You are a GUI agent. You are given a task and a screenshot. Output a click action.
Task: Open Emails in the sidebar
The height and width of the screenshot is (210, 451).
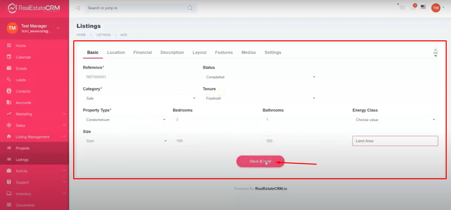(22, 68)
